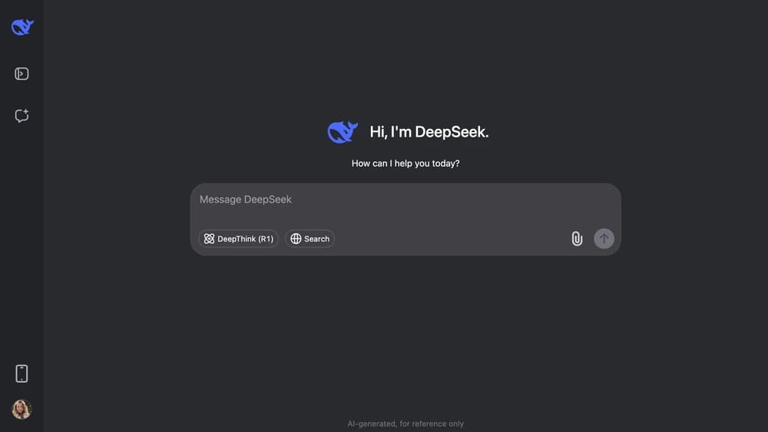Viewport: 768px width, 432px height.
Task: Send the message with the arrow button
Action: [x=604, y=239]
